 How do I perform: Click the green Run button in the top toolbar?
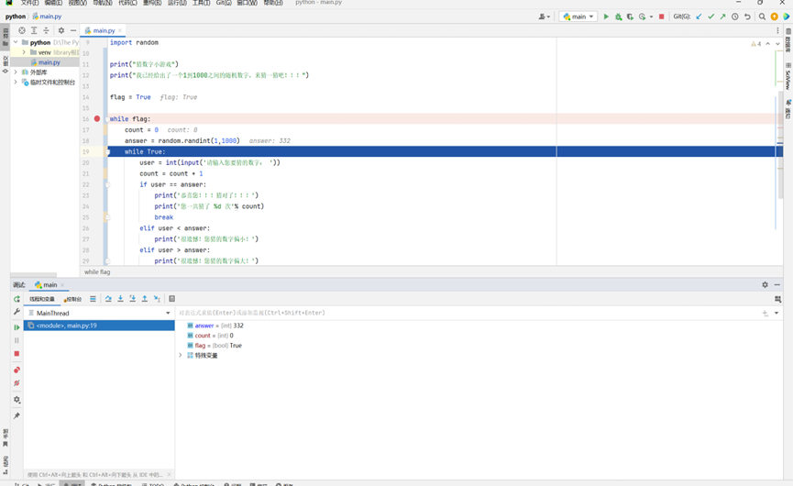606,17
